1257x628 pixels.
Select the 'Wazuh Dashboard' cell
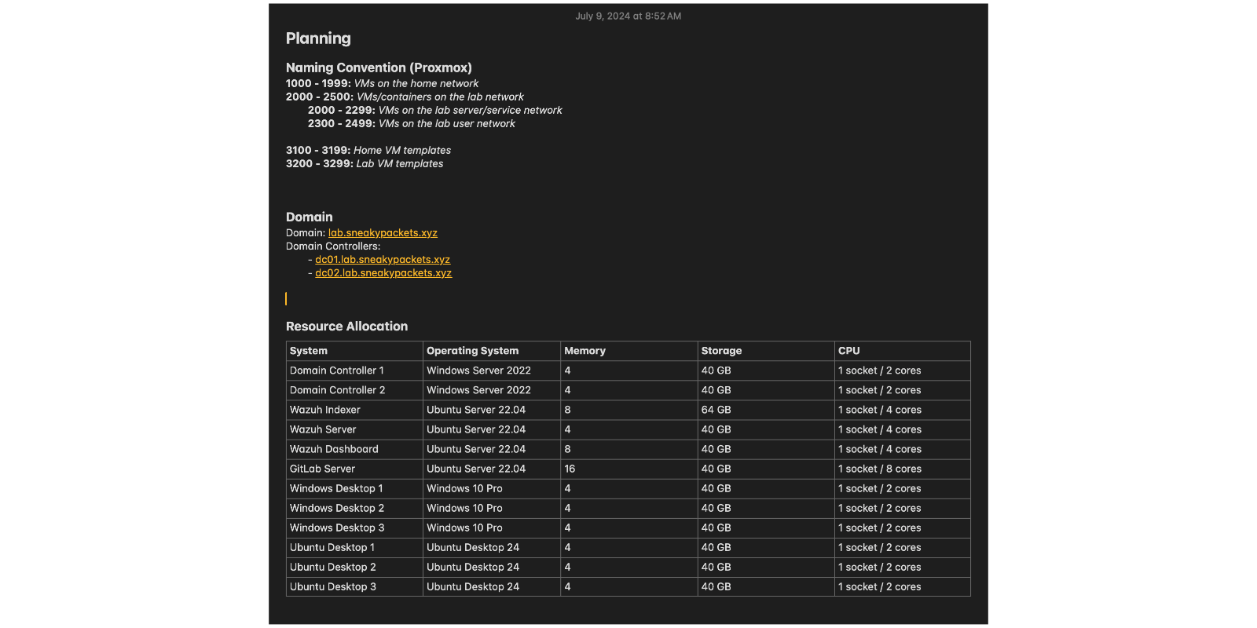pos(355,449)
